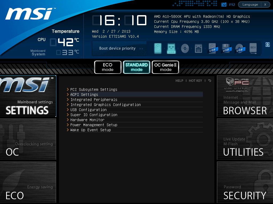Open Wake Up Event Setup
273x204 pixels.
[x=90, y=130]
